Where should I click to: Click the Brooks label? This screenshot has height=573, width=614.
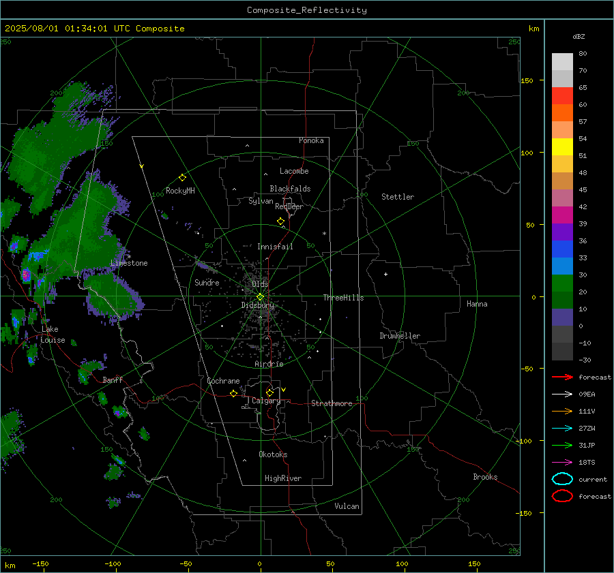pos(485,477)
